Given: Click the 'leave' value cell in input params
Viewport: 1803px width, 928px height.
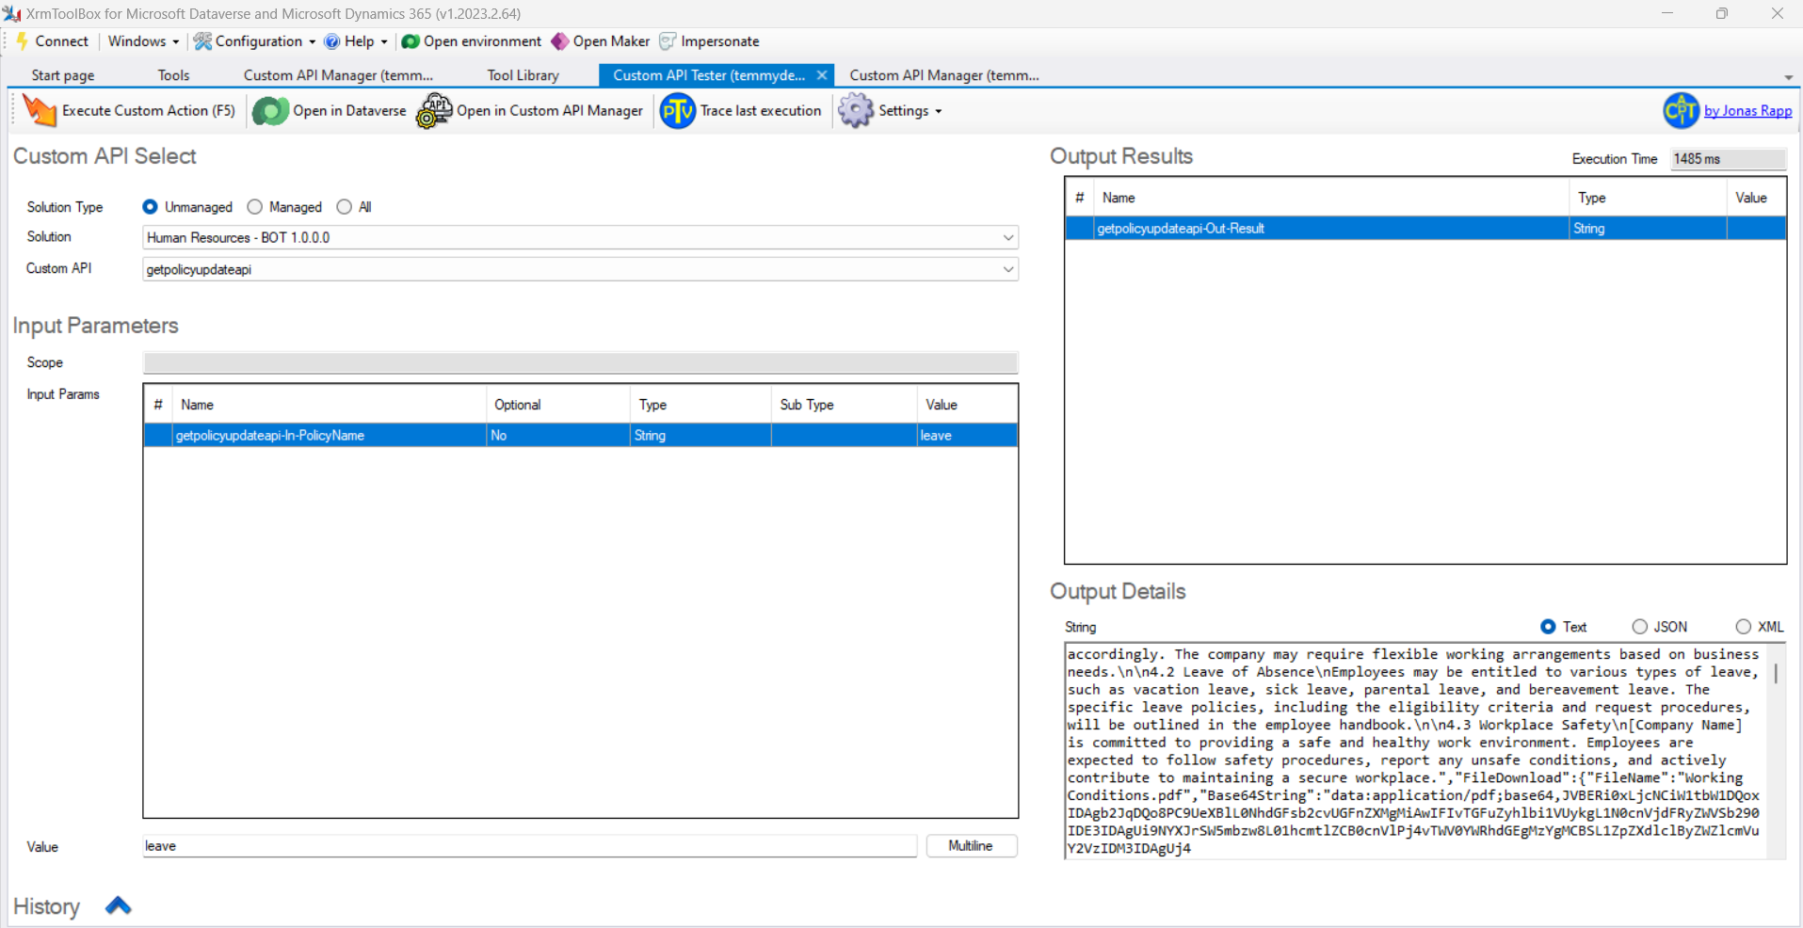Looking at the screenshot, I should click(967, 435).
